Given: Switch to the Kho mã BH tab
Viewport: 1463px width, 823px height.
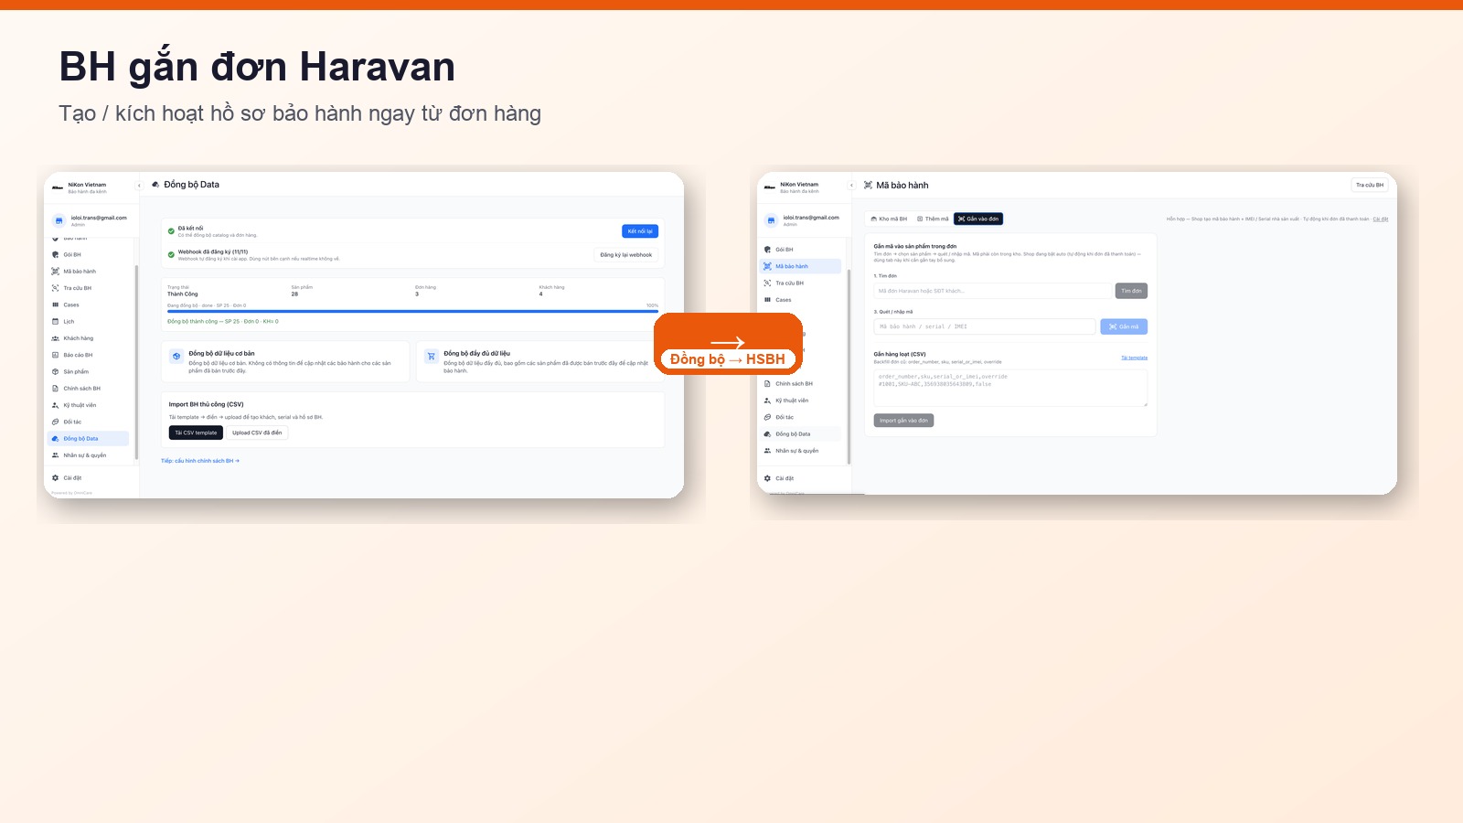Looking at the screenshot, I should pyautogui.click(x=890, y=219).
